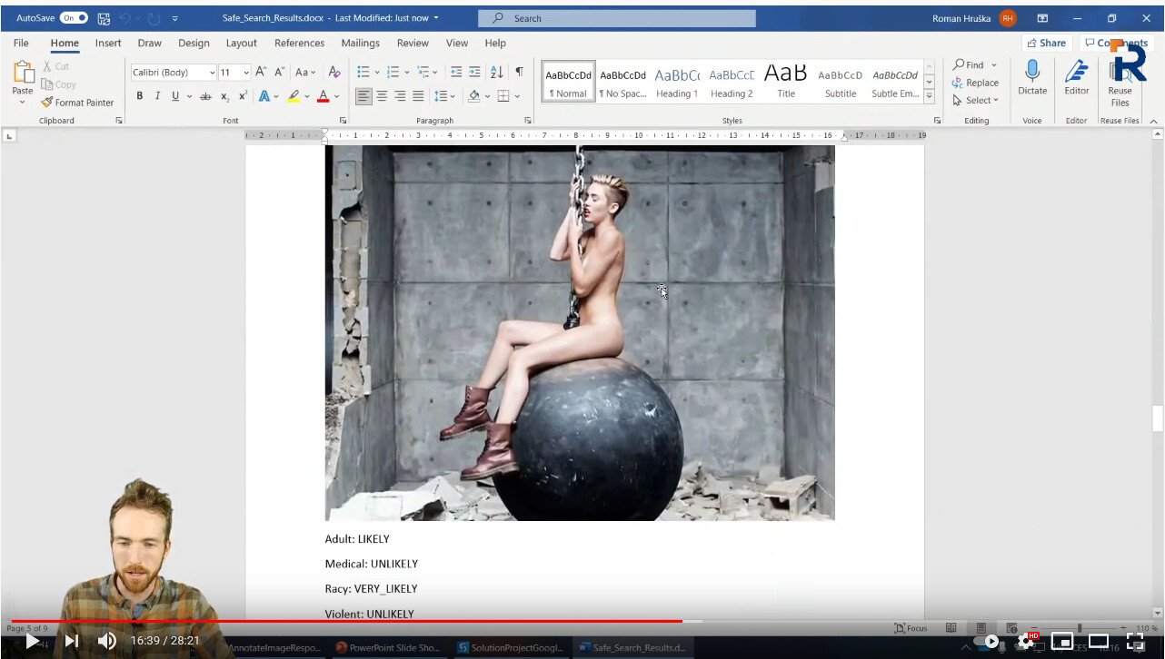Screen dimensions: 1165x659
Task: Open font size dropdown
Action: pos(246,73)
